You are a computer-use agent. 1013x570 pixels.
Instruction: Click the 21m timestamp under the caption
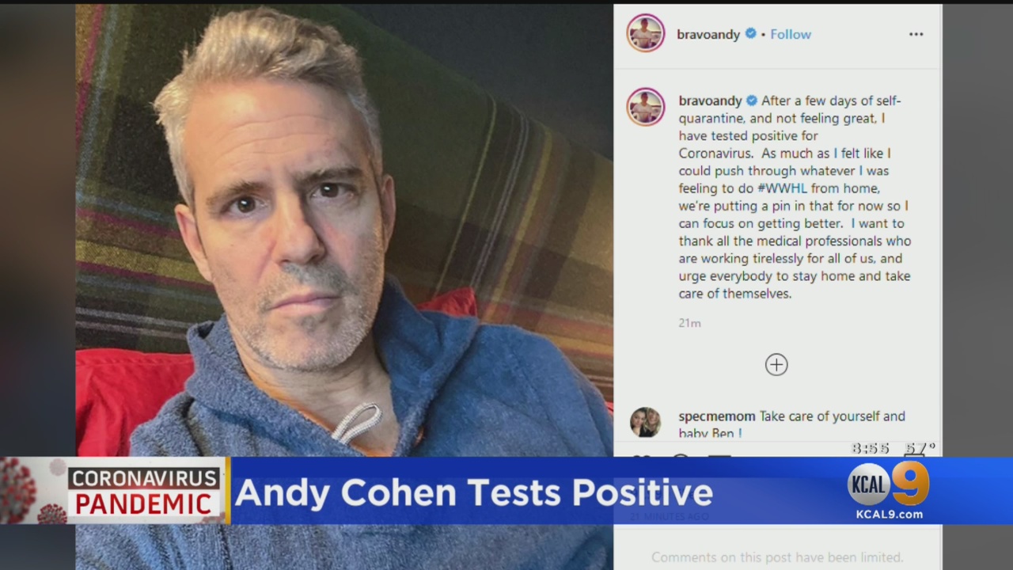tap(689, 323)
